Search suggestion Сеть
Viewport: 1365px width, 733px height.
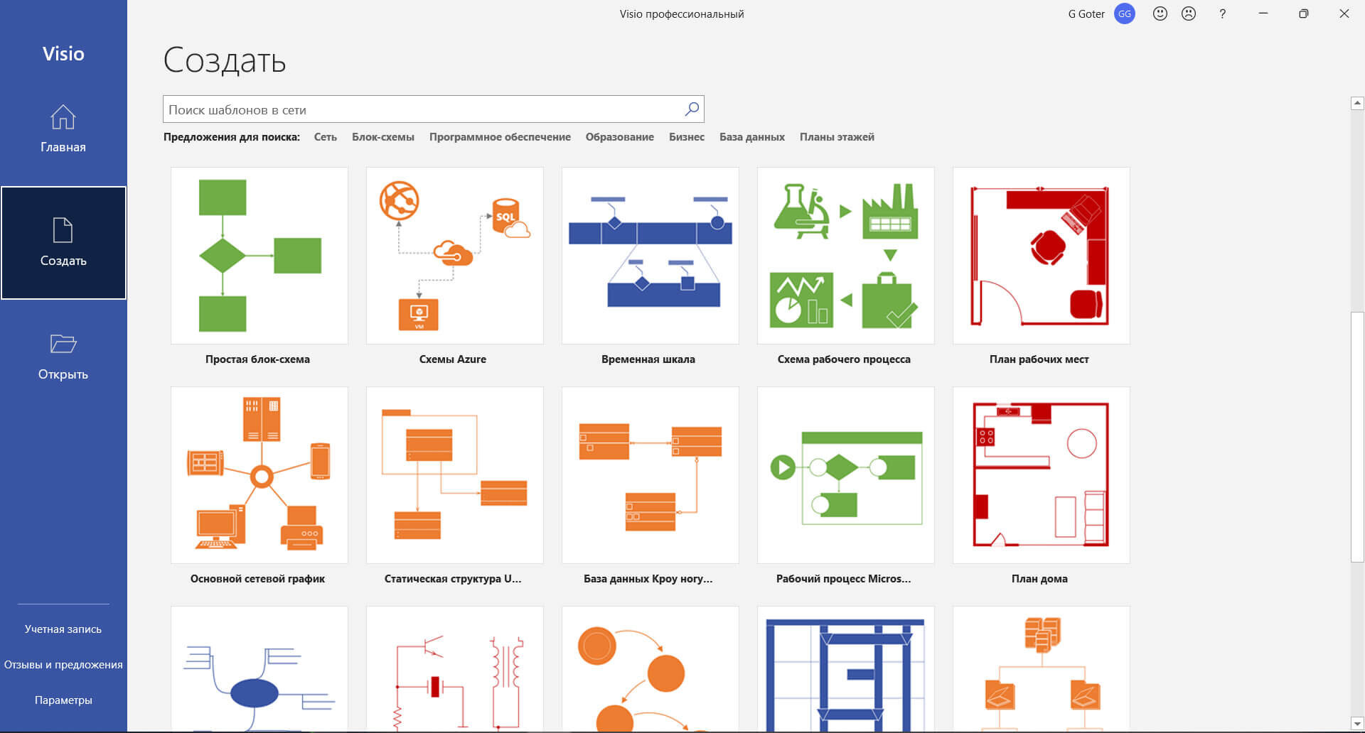326,137
